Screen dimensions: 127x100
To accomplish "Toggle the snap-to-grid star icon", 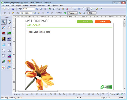I will coord(84,9).
